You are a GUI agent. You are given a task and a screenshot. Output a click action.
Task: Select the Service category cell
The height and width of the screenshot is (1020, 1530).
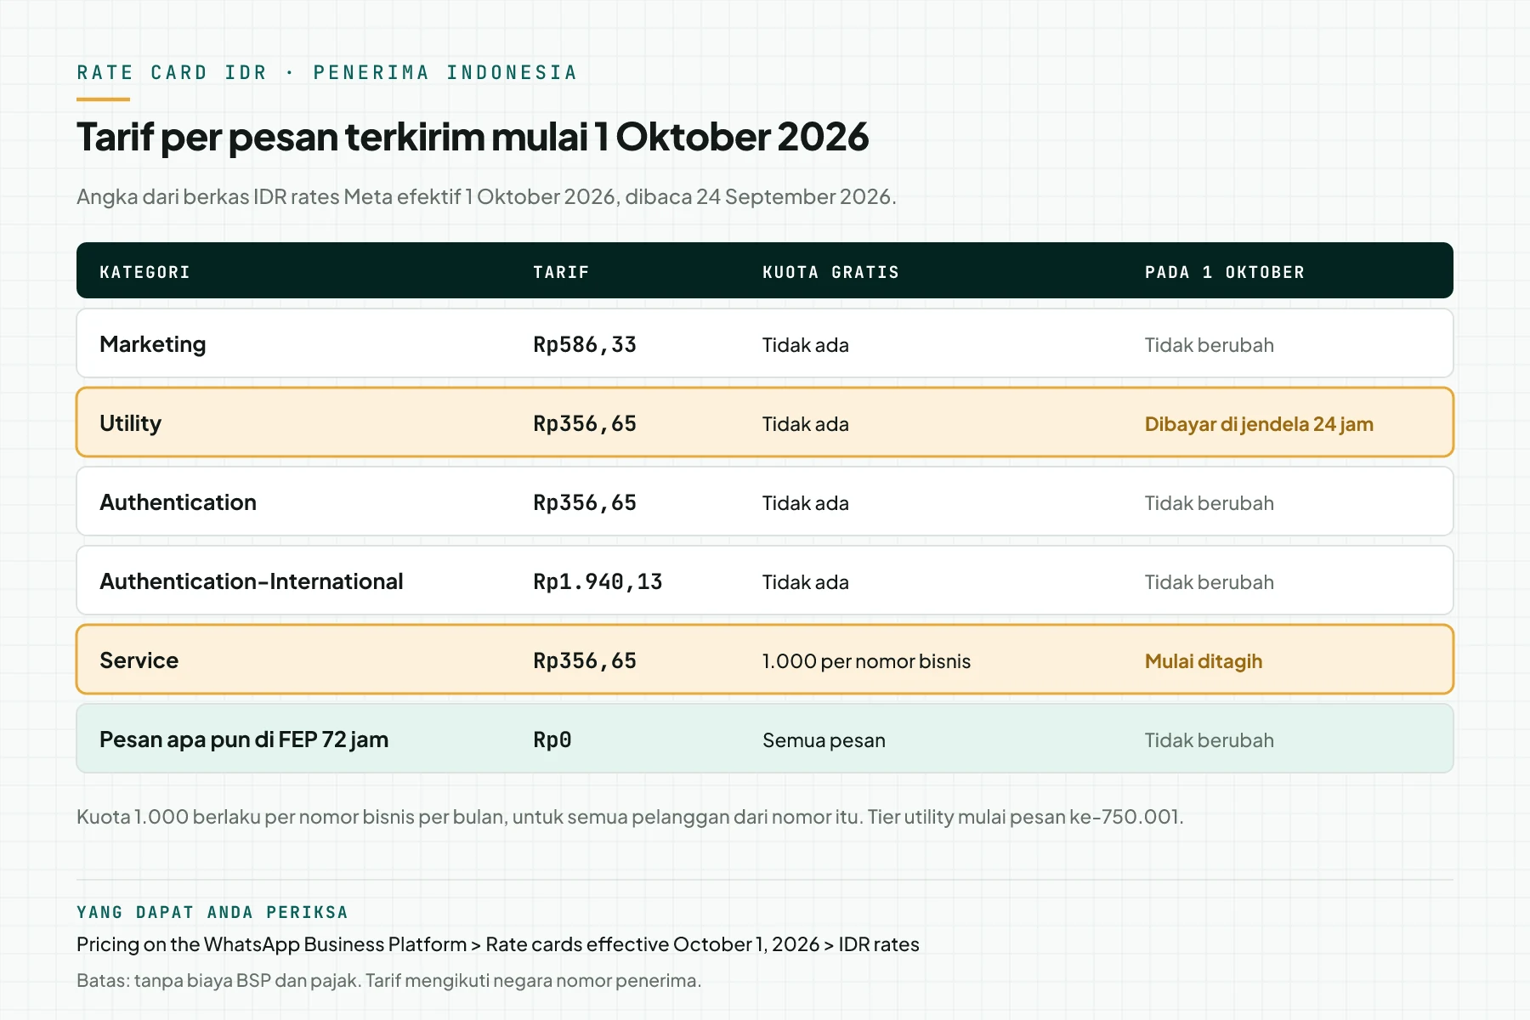(139, 660)
